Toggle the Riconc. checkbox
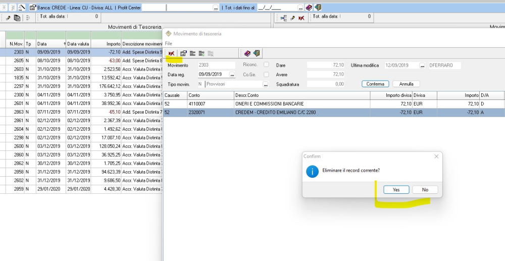The width and height of the screenshot is (505, 261). pos(266,65)
